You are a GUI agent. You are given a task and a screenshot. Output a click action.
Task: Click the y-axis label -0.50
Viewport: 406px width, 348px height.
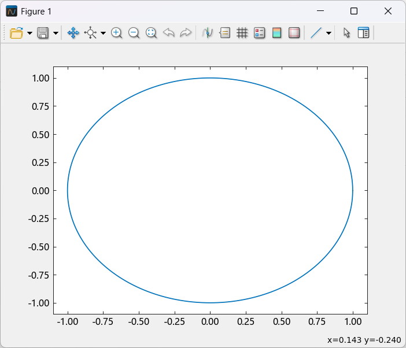39,247
